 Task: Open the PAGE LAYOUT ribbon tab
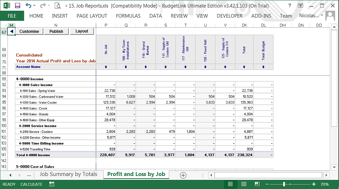pyautogui.click(x=92, y=16)
